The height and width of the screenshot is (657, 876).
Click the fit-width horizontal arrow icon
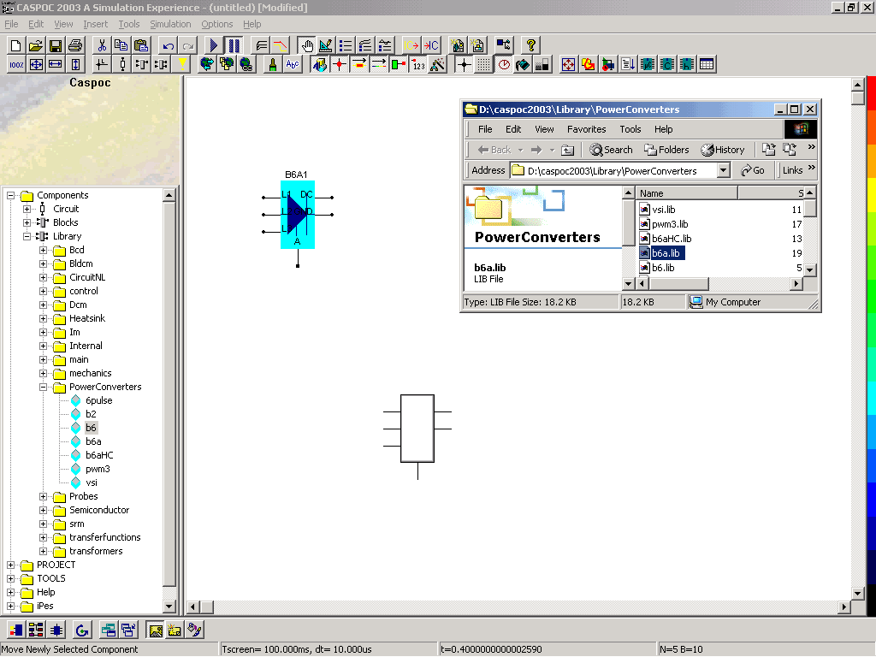56,65
